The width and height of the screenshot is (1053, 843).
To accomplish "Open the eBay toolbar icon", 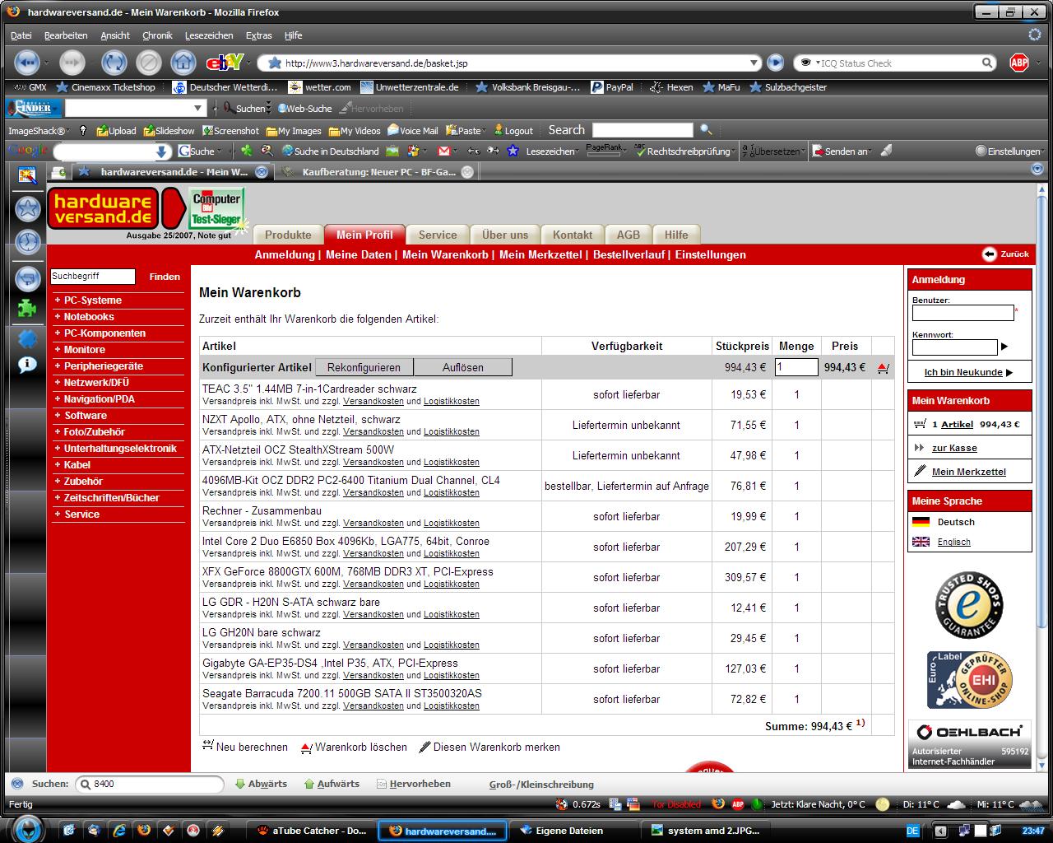I will point(225,63).
